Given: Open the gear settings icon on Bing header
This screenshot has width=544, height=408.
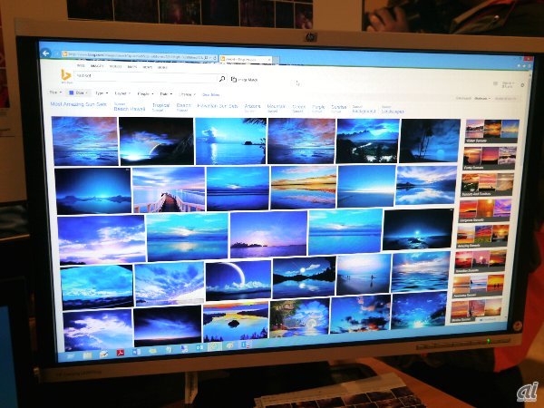Looking at the screenshot, I should coord(522,85).
